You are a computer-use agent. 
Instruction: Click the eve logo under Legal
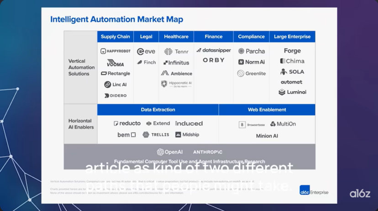click(x=146, y=51)
